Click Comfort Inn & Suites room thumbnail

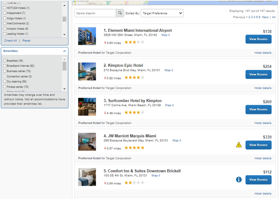(87, 177)
